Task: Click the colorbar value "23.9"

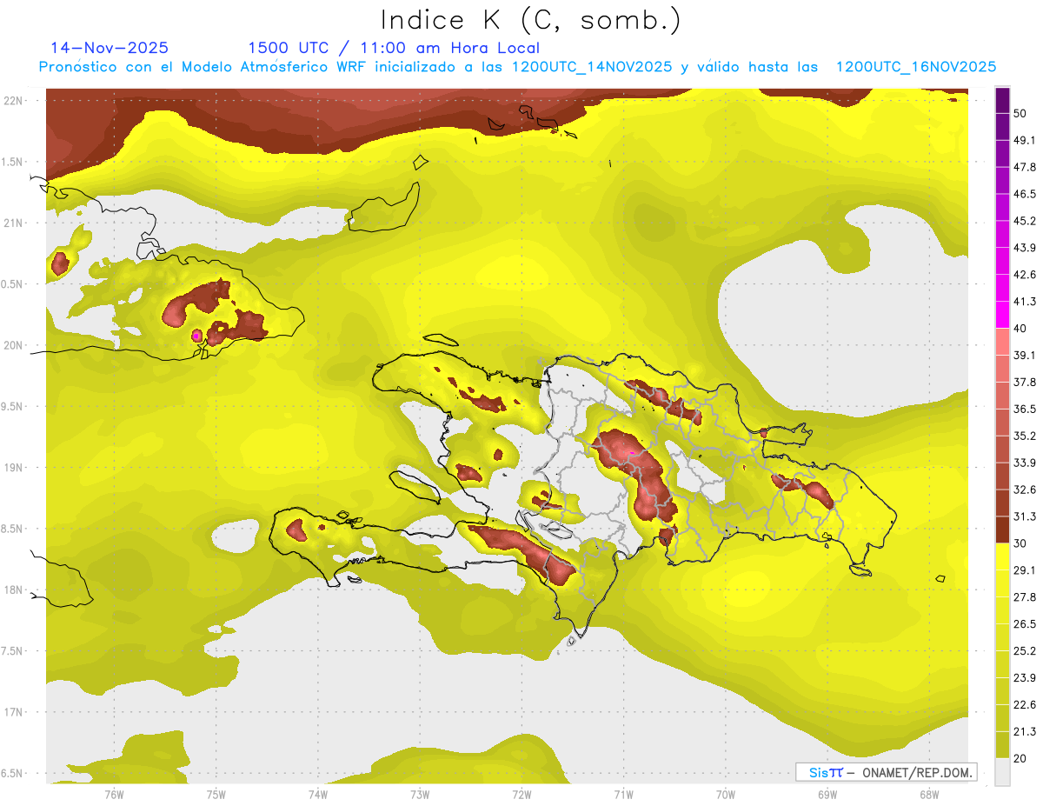Action: [1025, 678]
